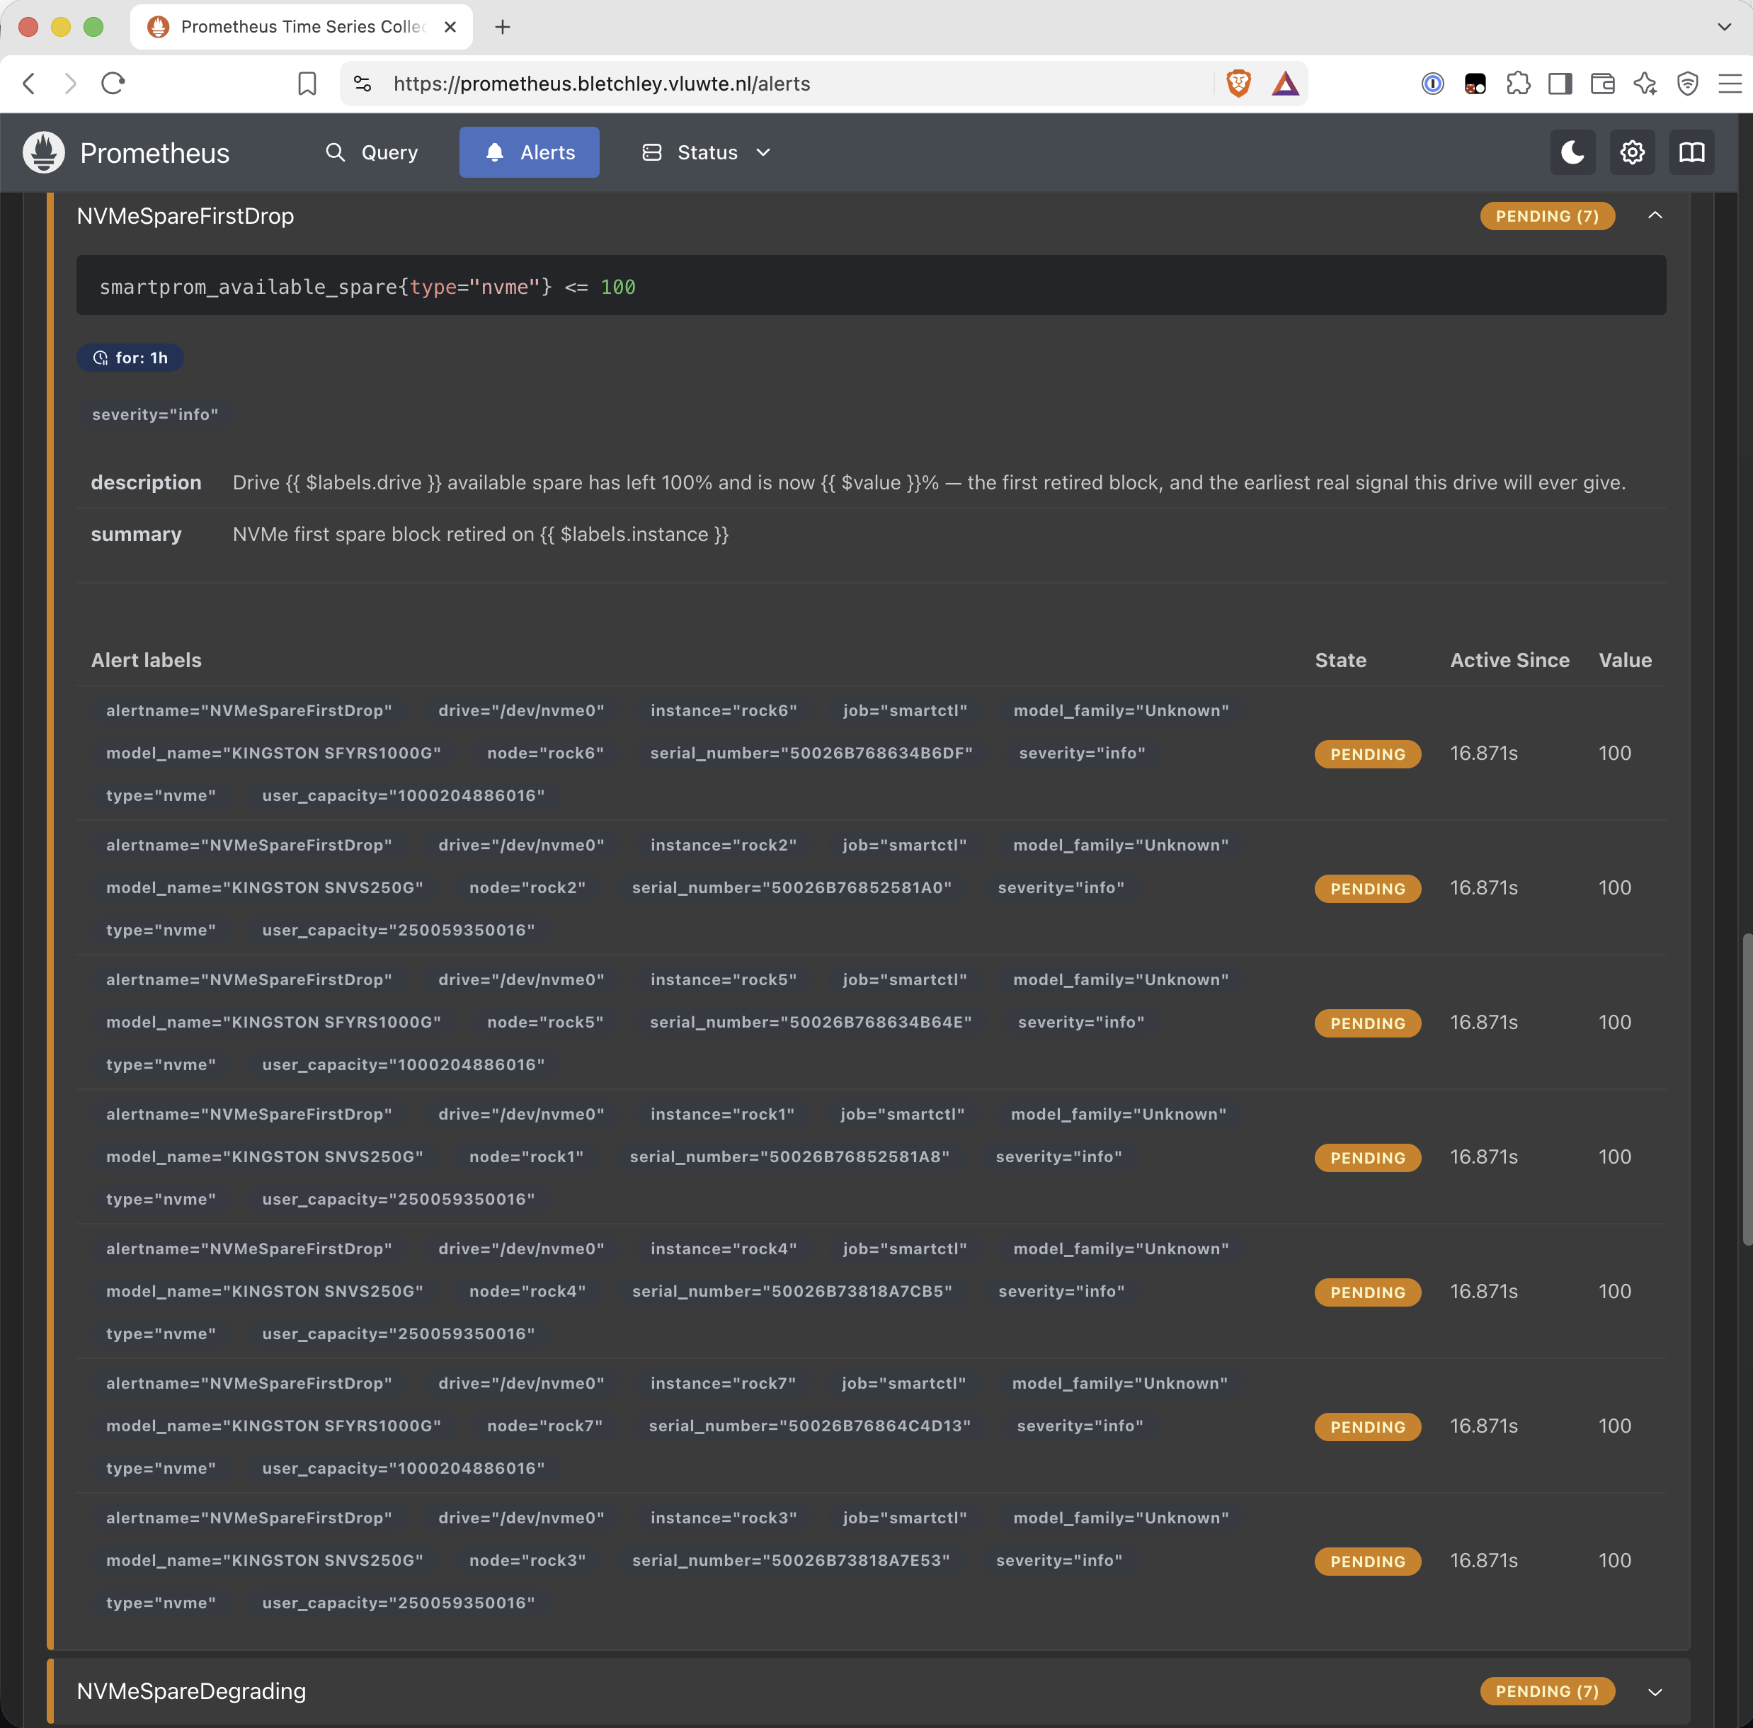This screenshot has height=1728, width=1753.
Task: Open the site settings icon in the address bar
Action: coord(362,84)
